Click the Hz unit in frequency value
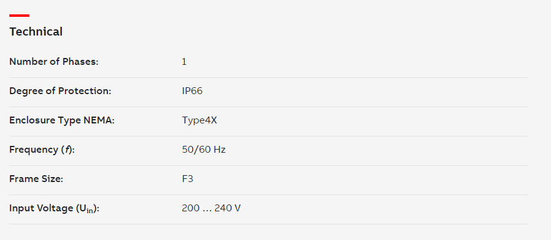Image resolution: width=551 pixels, height=240 pixels. (x=220, y=150)
